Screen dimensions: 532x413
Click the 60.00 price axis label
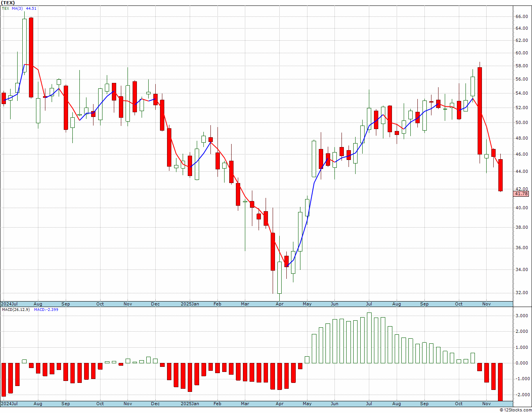(521, 53)
